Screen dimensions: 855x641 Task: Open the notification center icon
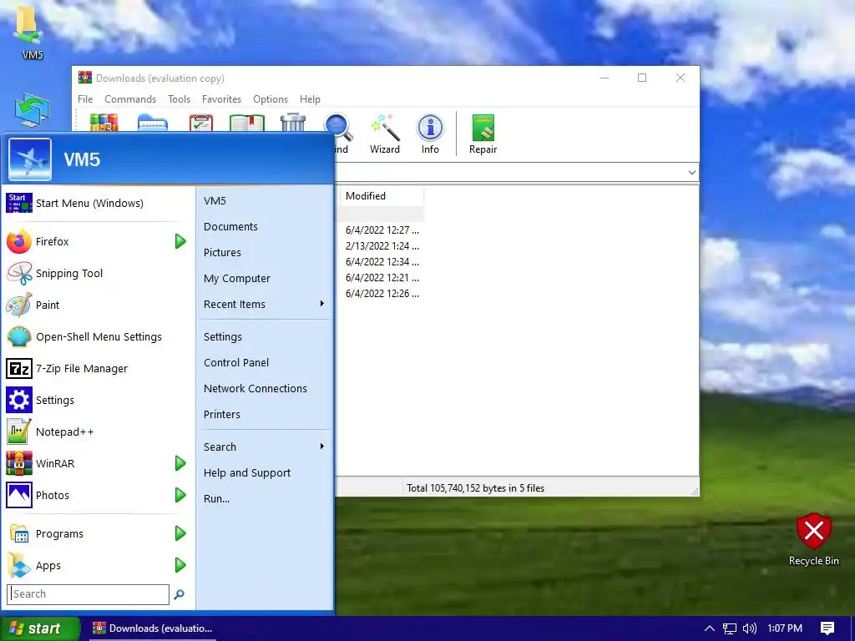coord(827,628)
